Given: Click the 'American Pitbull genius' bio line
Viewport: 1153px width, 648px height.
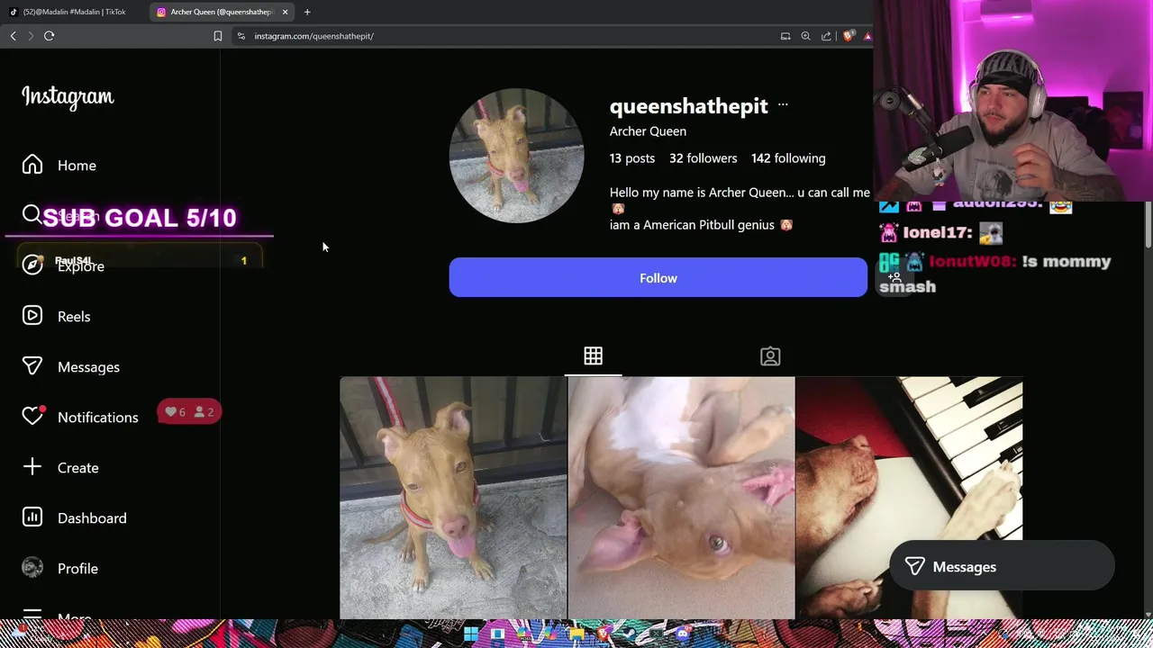Looking at the screenshot, I should [x=701, y=225].
